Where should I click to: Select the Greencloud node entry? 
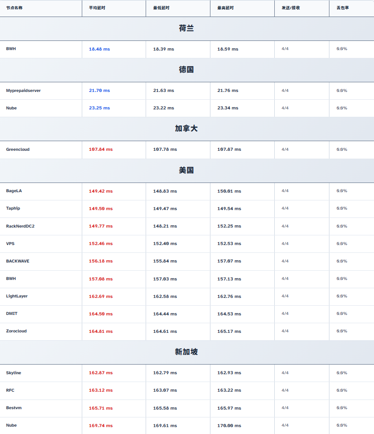point(19,149)
